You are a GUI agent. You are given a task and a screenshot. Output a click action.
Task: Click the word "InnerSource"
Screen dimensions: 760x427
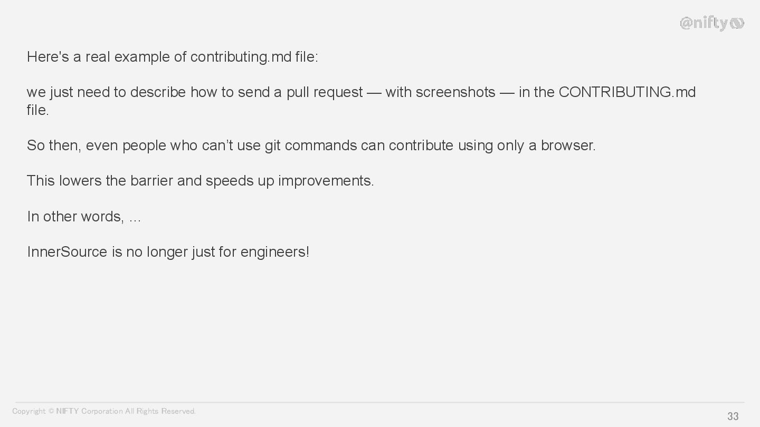tap(67, 252)
